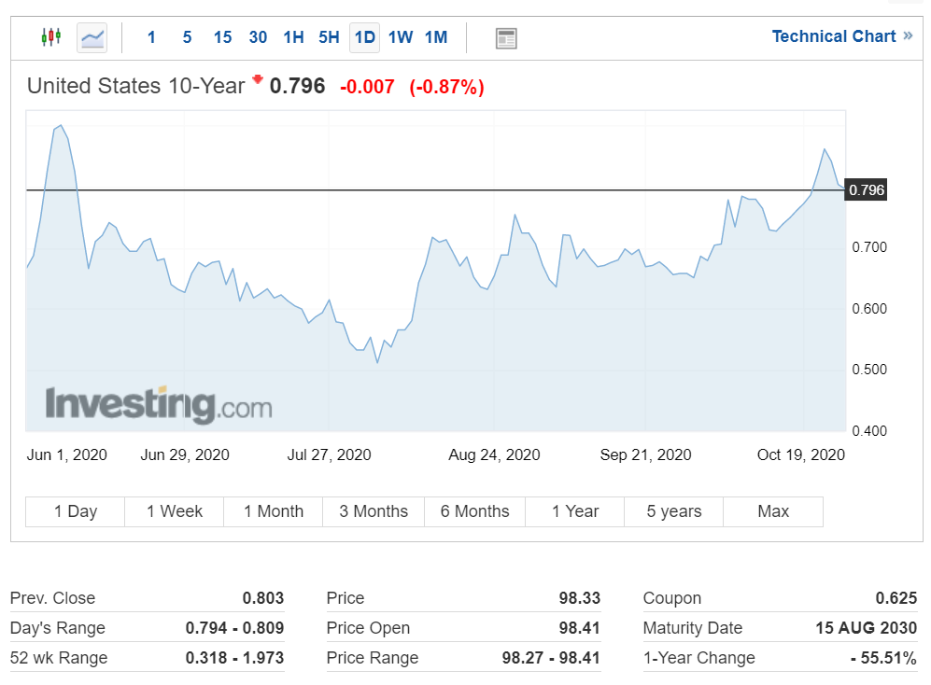The image size is (931, 685).
Task: Click the Coupon label
Action: click(x=672, y=598)
